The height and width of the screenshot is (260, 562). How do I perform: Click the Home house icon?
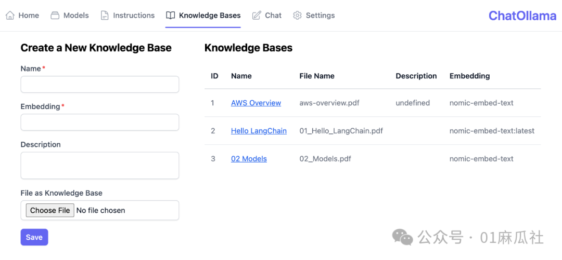click(x=10, y=16)
